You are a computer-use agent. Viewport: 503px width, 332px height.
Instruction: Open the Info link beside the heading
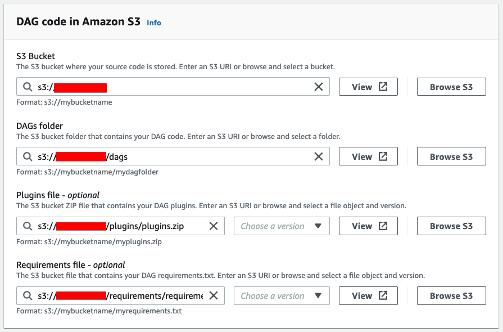coord(154,23)
